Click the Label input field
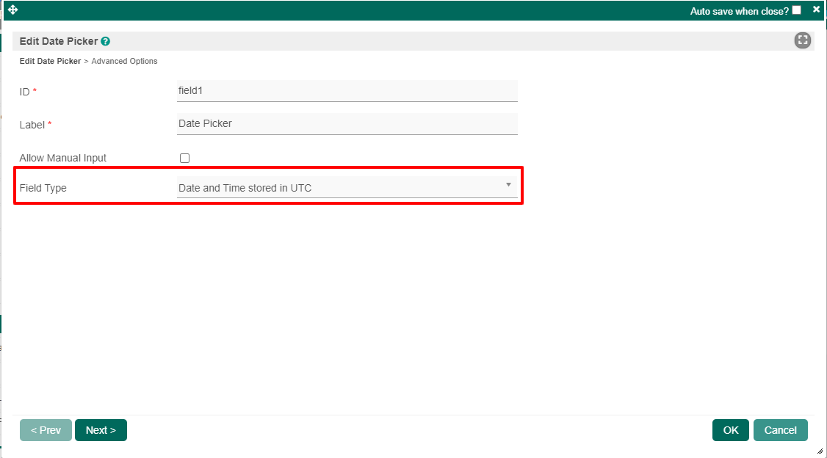The image size is (827, 458). click(x=347, y=124)
